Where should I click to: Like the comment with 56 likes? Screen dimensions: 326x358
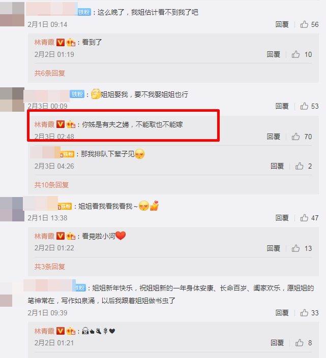tap(304, 24)
